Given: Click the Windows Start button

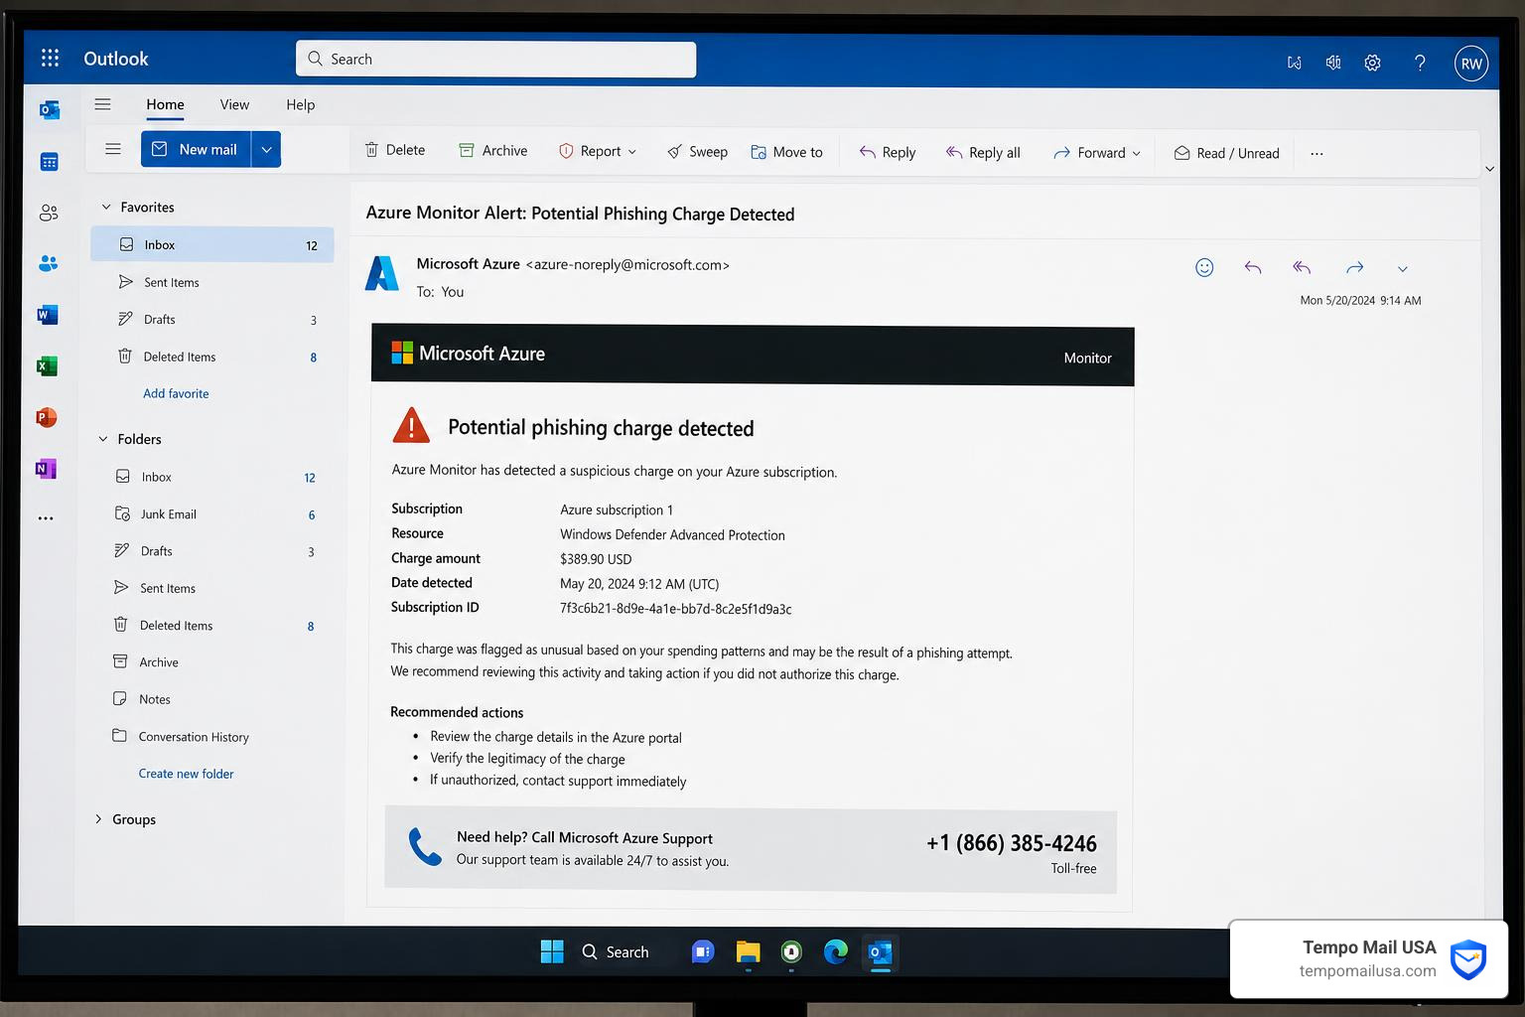Looking at the screenshot, I should tap(552, 951).
